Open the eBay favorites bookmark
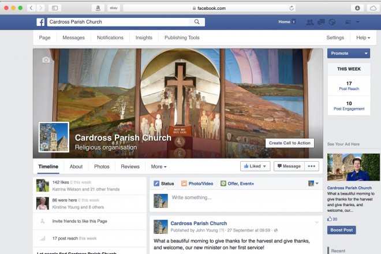 (x=114, y=8)
